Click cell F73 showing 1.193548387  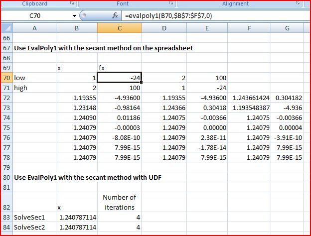(x=249, y=108)
